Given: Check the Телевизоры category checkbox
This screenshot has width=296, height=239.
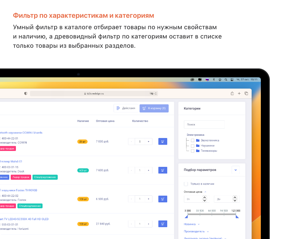Looking at the screenshot, I should tap(192, 151).
